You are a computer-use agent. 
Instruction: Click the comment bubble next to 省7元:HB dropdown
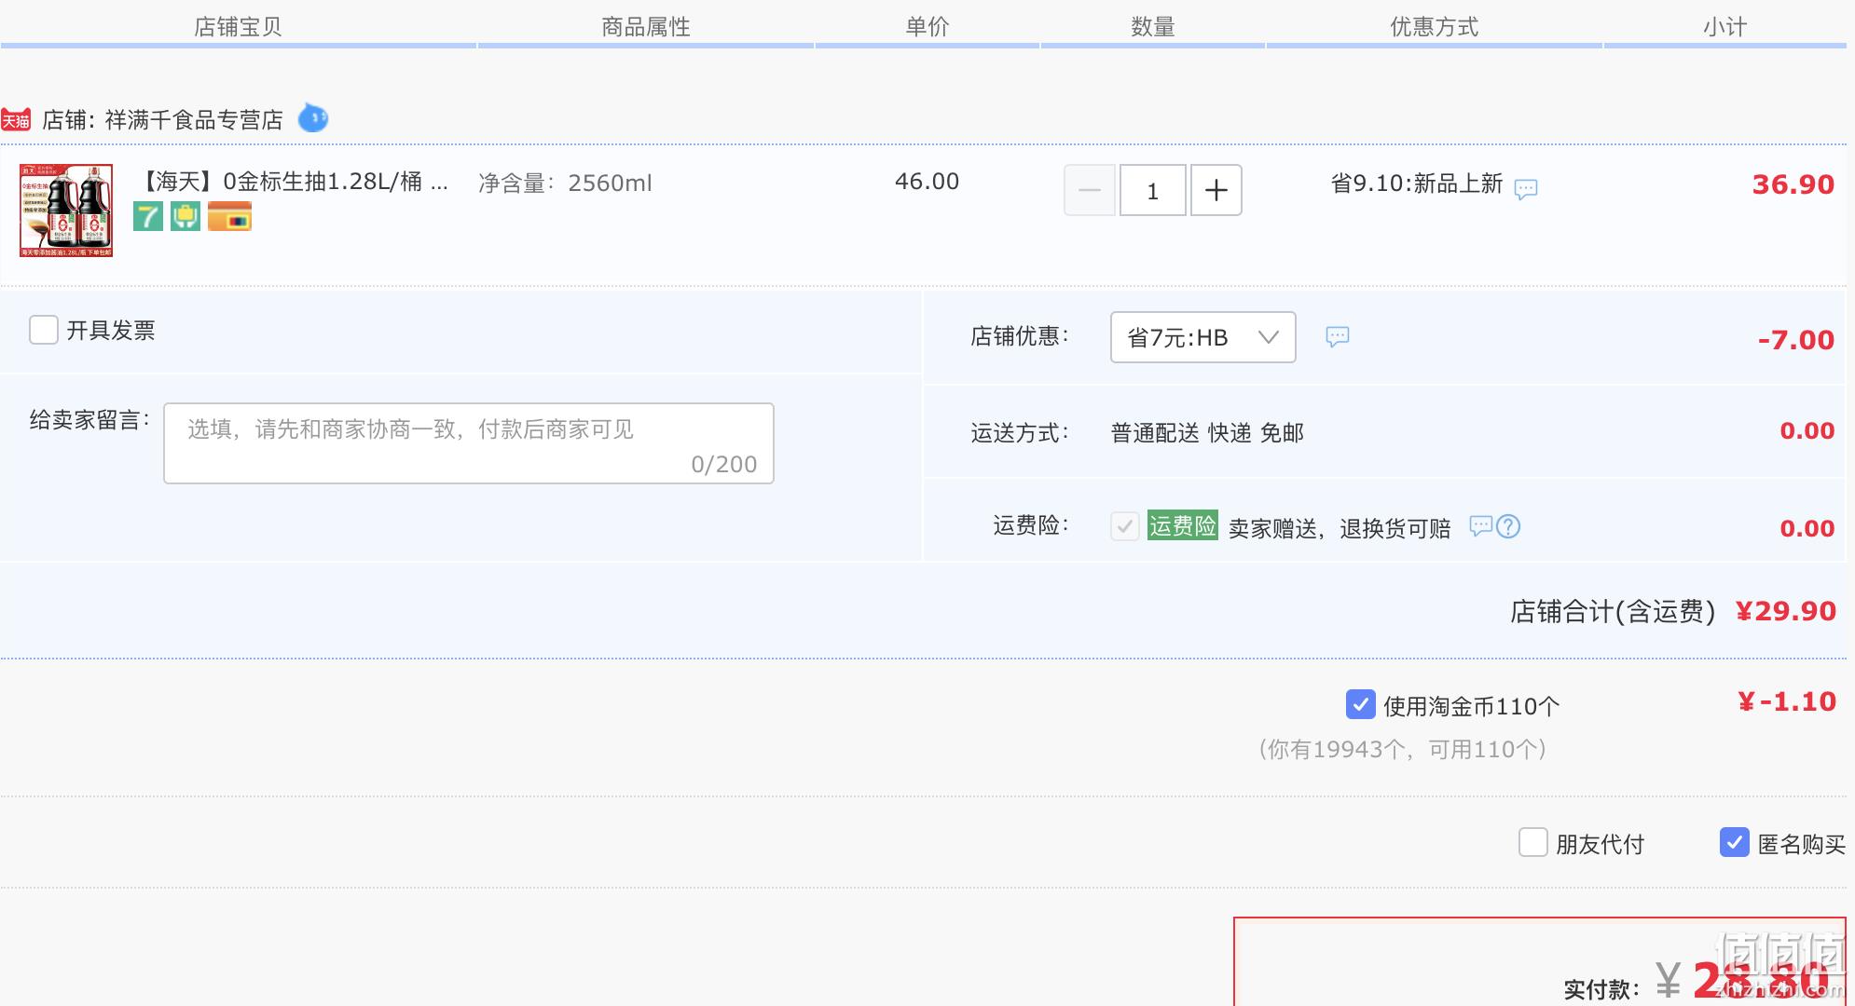click(x=1338, y=336)
